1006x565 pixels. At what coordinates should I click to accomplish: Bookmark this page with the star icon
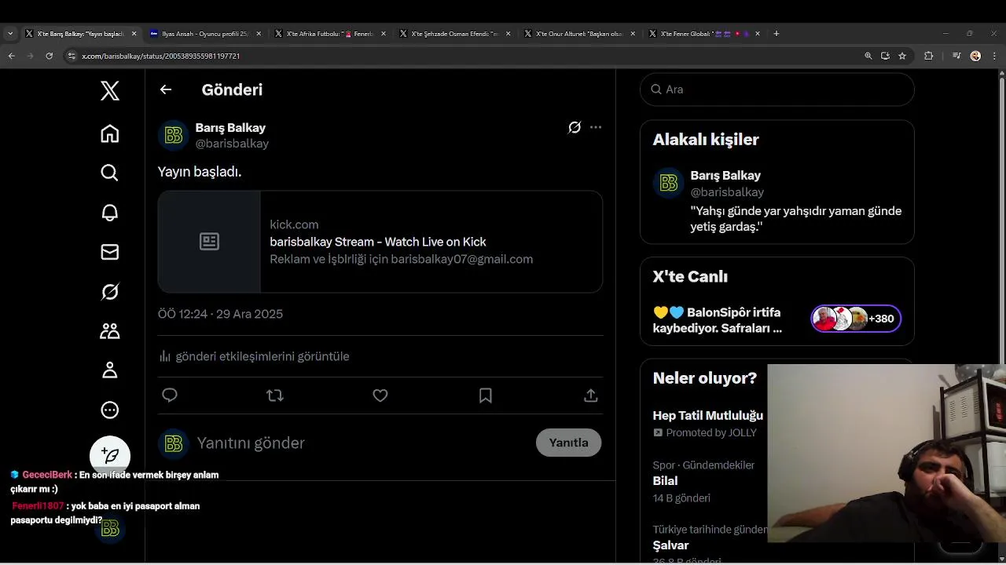(902, 56)
